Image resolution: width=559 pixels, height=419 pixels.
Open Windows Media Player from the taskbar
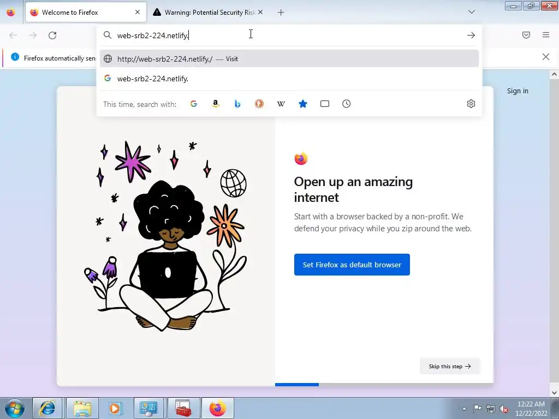pos(116,408)
